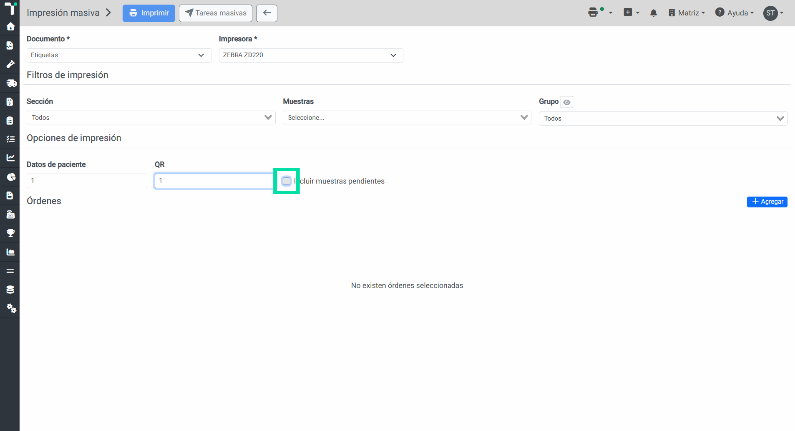Screen dimensions: 795x431
Task: Expand the Documento Etiquetas dropdown
Action: pyautogui.click(x=119, y=55)
